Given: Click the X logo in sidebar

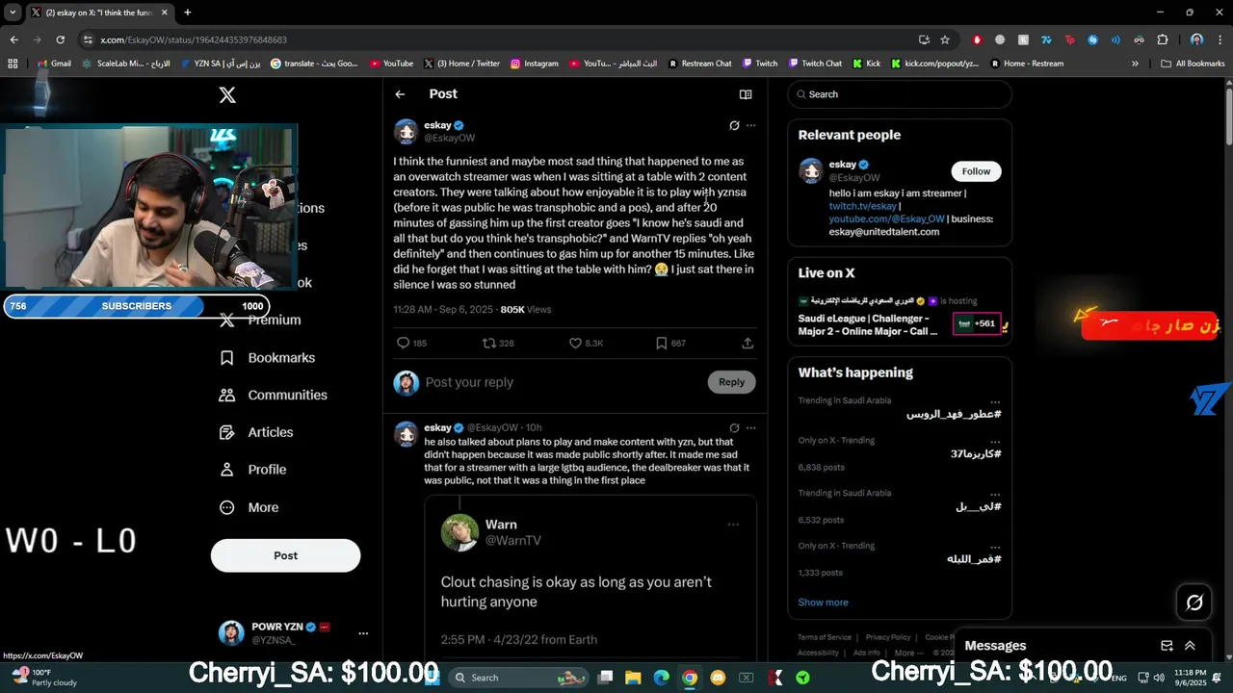Looking at the screenshot, I should click(227, 94).
